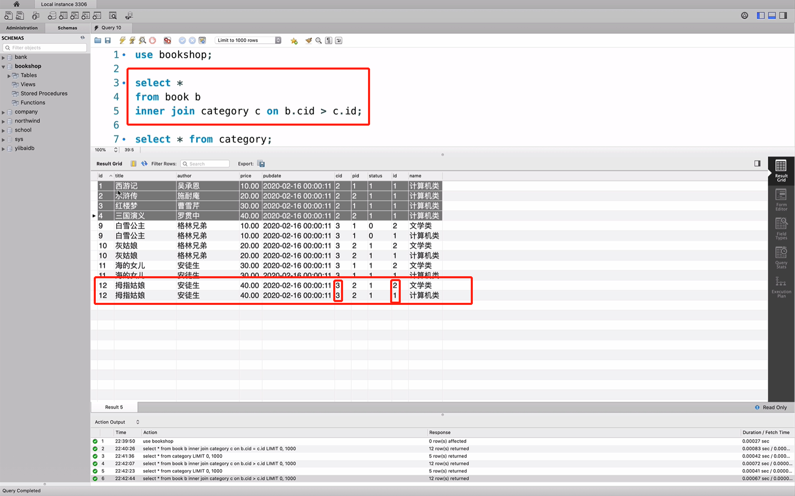795x496 pixels.
Task: Save the script to file
Action: [108, 40]
